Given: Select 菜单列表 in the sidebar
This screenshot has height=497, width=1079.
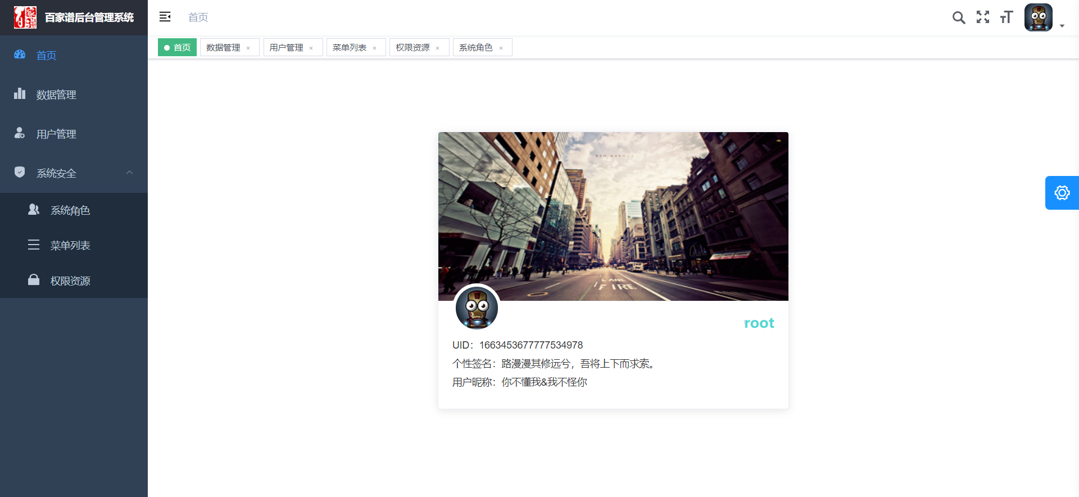Looking at the screenshot, I should point(70,246).
